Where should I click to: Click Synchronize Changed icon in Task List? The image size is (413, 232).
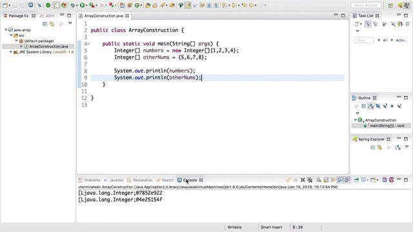[400, 24]
